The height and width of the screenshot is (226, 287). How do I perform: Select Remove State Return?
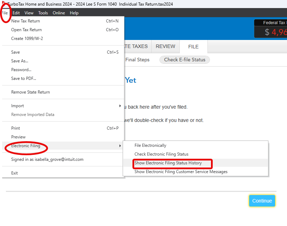coord(63,92)
